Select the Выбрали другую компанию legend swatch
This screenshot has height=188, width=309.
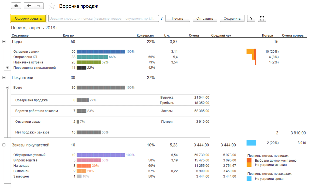point(249,160)
